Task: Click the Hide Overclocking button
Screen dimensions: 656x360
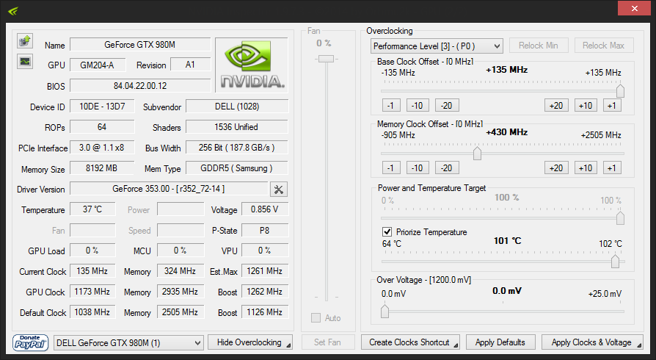Action: pos(250,342)
